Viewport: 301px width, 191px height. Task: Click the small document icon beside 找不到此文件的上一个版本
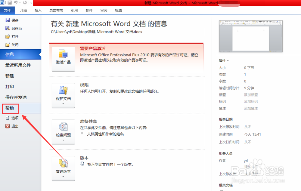(x=82, y=164)
